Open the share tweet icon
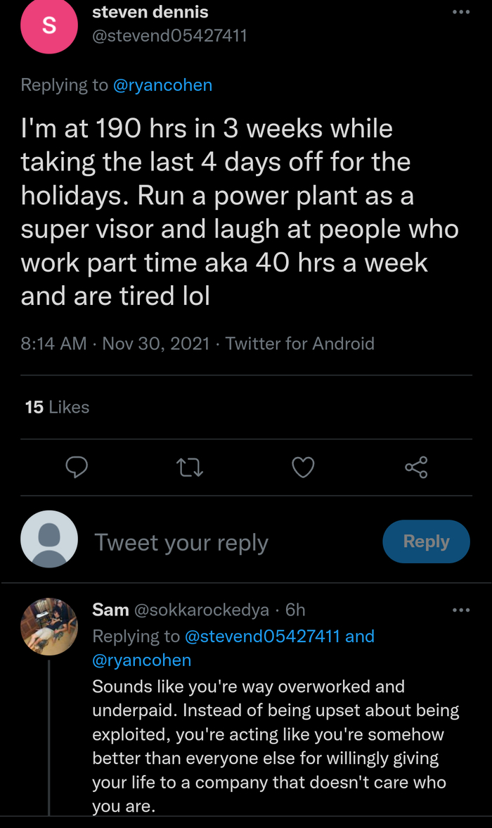This screenshot has height=828, width=492. [416, 468]
